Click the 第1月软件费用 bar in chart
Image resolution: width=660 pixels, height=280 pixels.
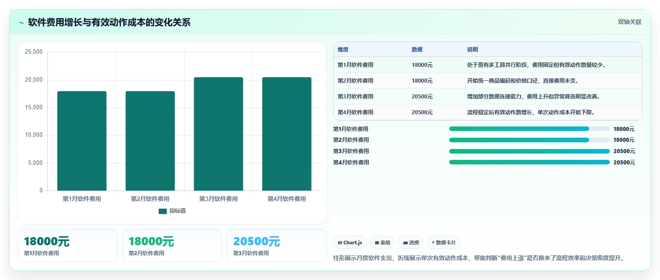pos(82,141)
